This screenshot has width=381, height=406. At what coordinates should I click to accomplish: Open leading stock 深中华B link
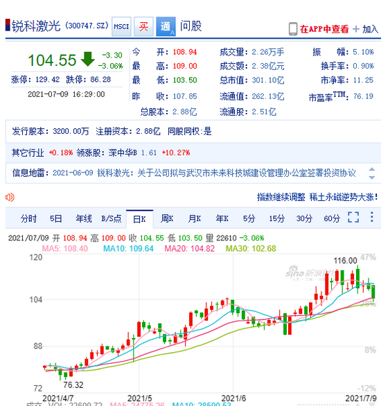pyautogui.click(x=123, y=152)
